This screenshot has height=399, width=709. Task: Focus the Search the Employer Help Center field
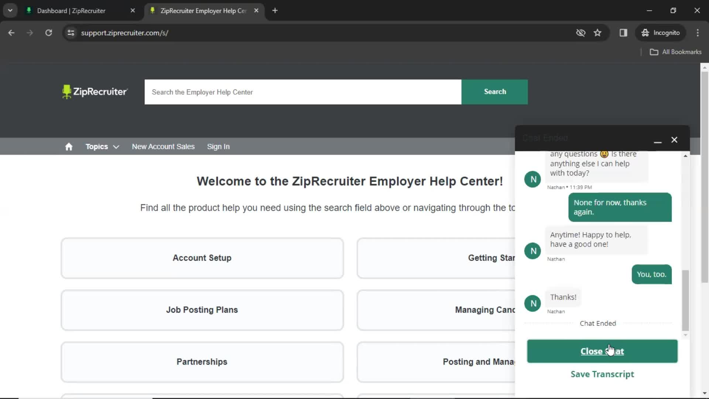tap(303, 92)
